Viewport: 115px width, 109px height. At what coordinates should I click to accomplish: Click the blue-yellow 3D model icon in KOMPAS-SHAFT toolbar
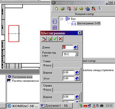88,9
